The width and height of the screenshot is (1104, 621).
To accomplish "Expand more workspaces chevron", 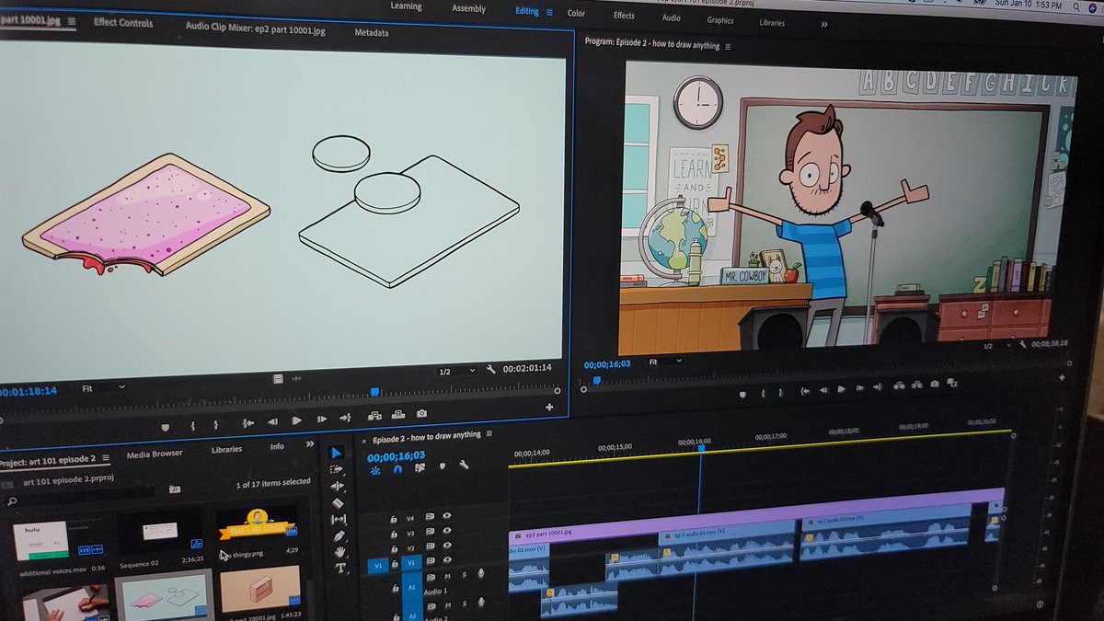I will [x=823, y=25].
